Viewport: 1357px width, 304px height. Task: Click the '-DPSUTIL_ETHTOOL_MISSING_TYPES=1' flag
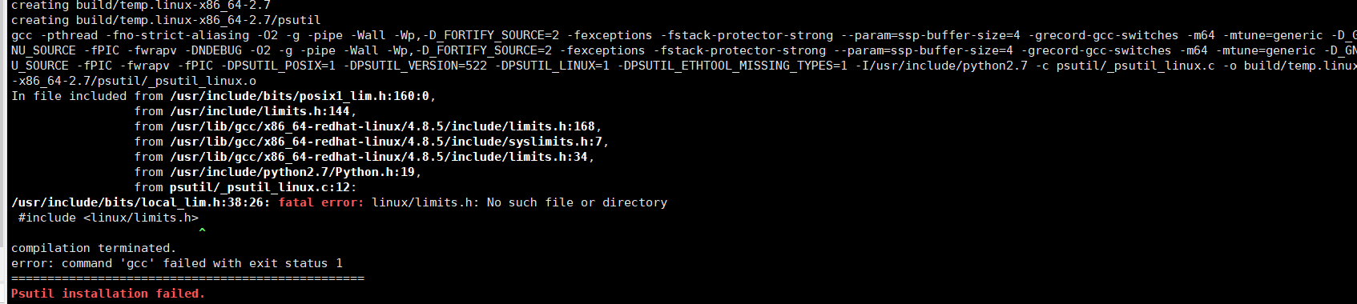732,66
